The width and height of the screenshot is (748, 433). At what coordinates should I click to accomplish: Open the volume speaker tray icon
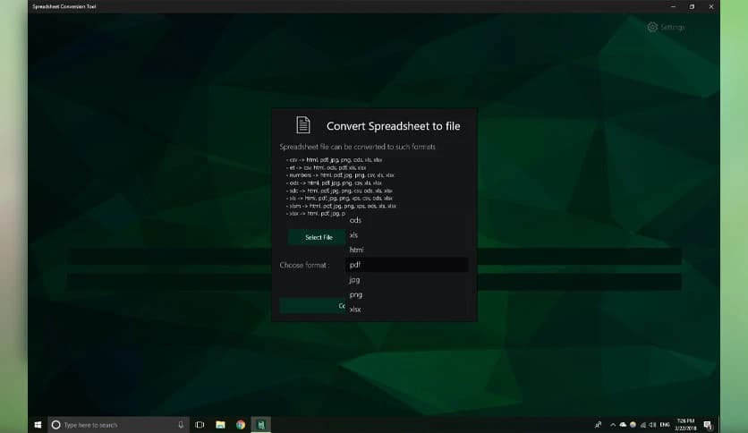point(652,424)
